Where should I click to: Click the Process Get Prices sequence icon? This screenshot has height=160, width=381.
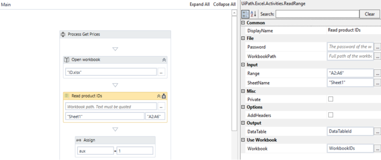pos(63,34)
